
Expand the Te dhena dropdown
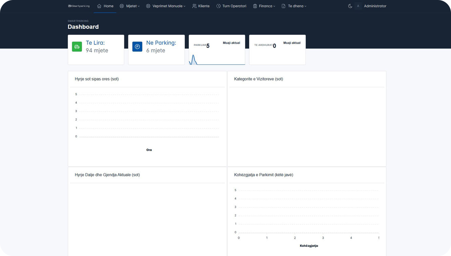[x=297, y=6]
